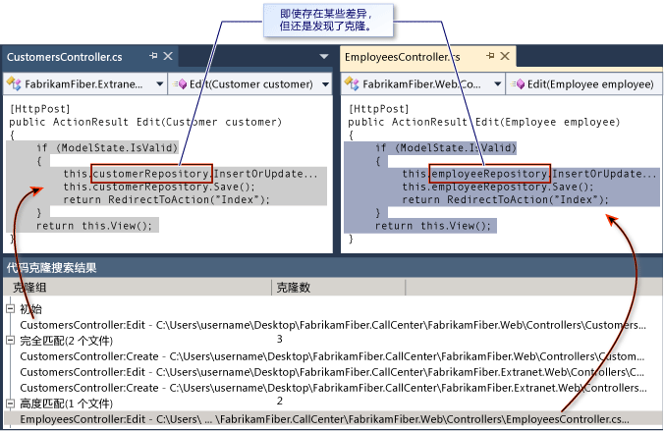Click FabrikamFiber.Web.Co class icon
This screenshot has height=431, width=664.
[x=352, y=83]
